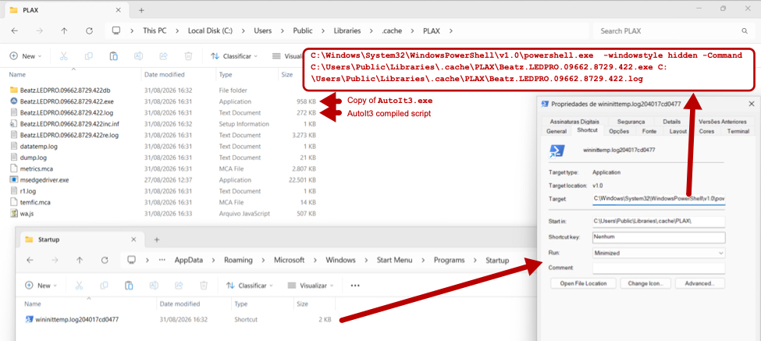
Task: Open Visualizar dropdown in Startup window
Action: click(x=310, y=286)
